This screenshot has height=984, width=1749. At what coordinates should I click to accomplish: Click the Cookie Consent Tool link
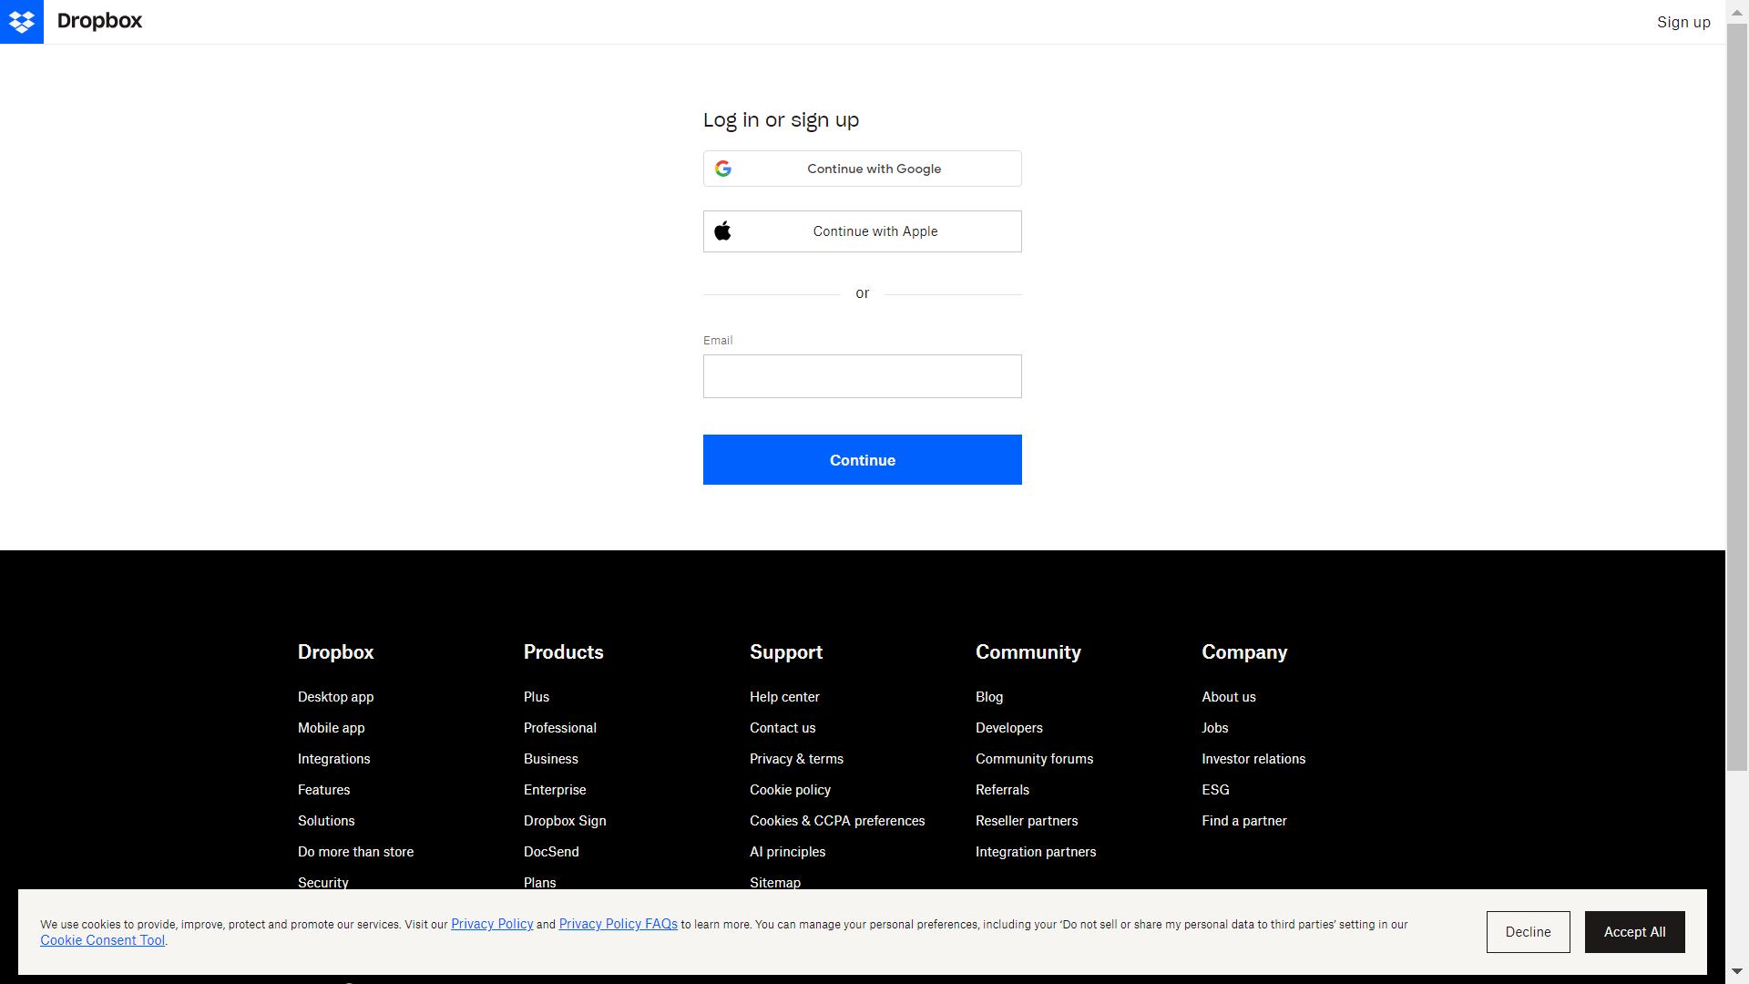click(102, 941)
